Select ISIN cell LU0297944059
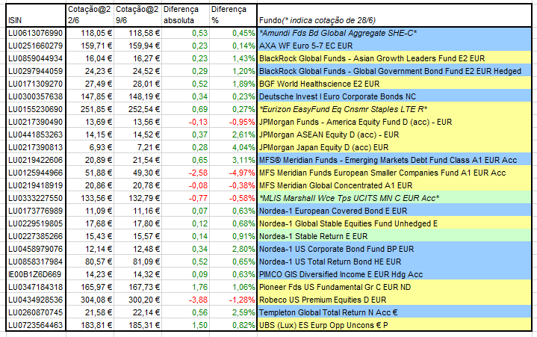This screenshot has height=337, width=537. (36, 71)
